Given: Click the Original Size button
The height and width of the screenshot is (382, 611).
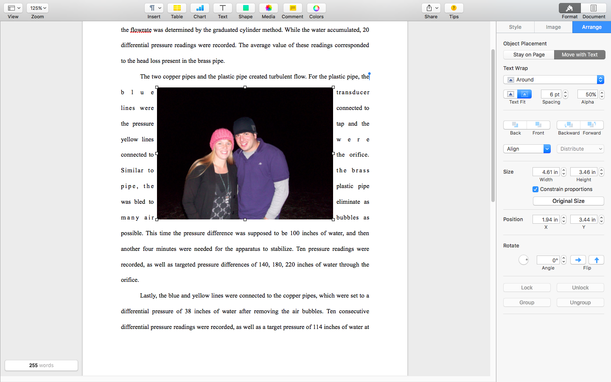Looking at the screenshot, I should coord(569,201).
